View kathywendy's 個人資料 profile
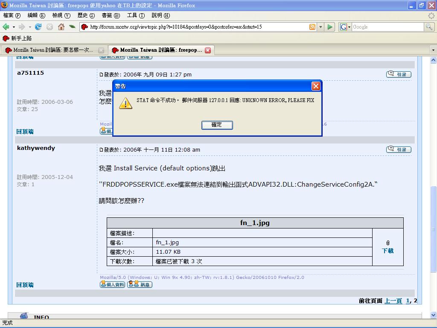Image resolution: width=437 pixels, height=328 pixels. click(112, 284)
